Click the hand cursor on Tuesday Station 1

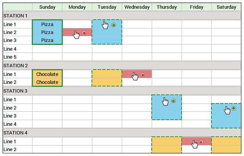[x=105, y=25]
